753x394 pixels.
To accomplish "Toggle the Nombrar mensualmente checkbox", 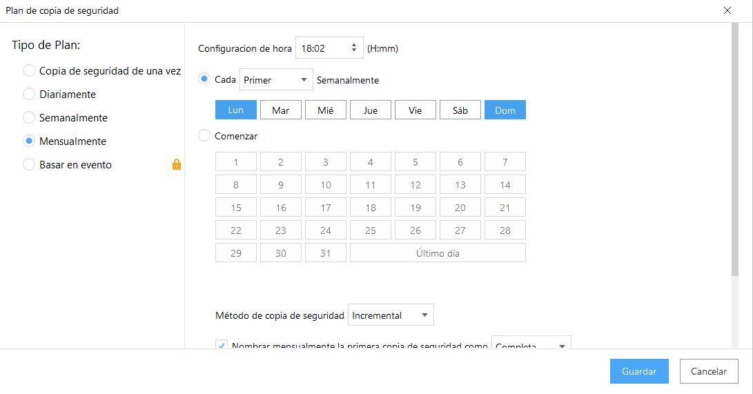I will point(222,345).
